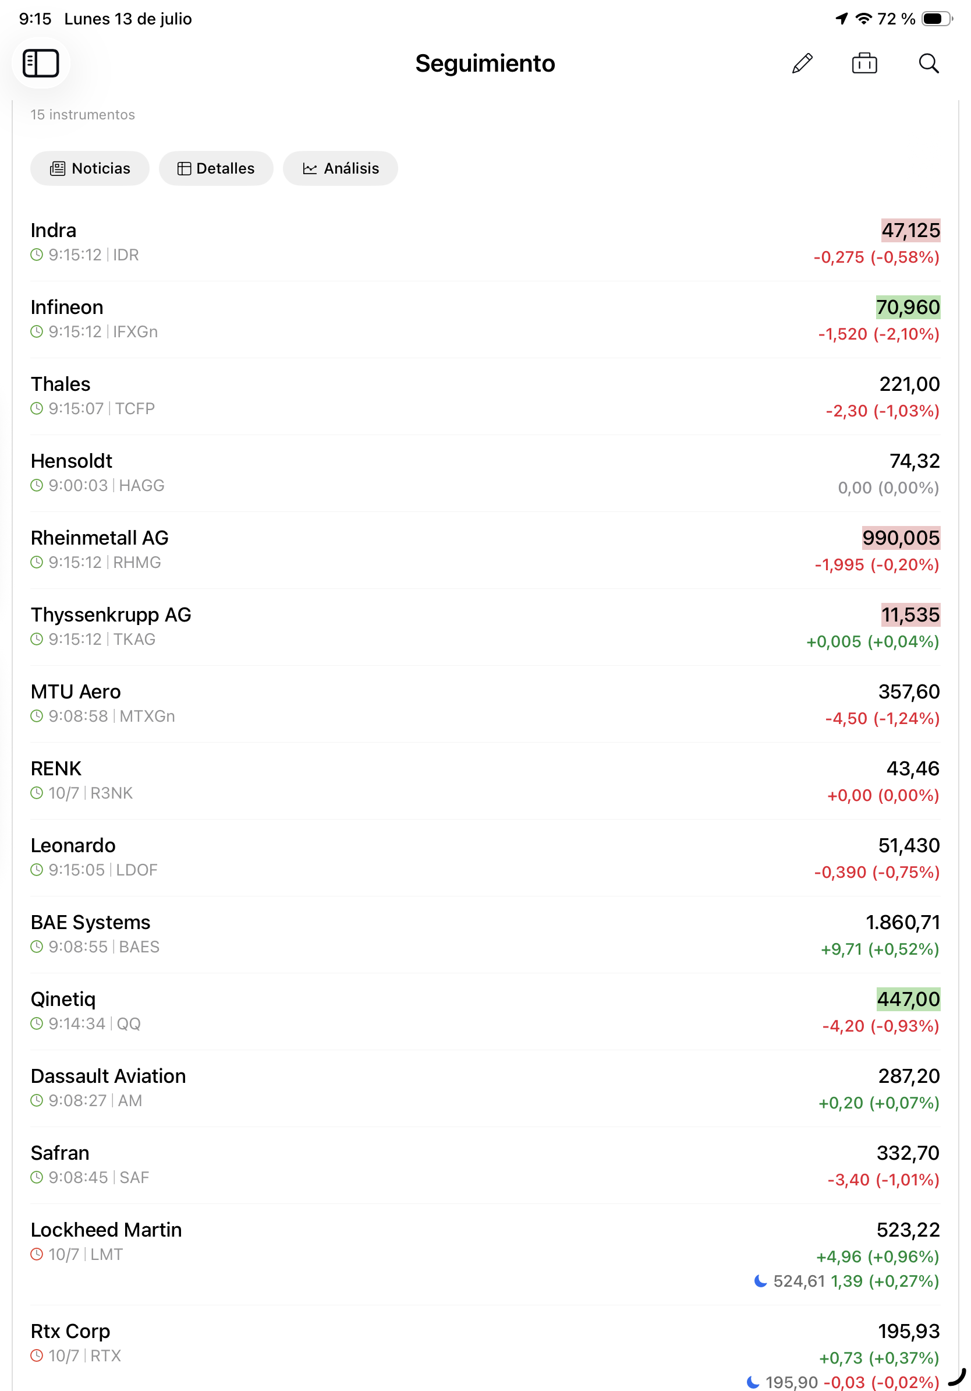The width and height of the screenshot is (971, 1391).
Task: Switch to Detalles view
Action: [215, 168]
